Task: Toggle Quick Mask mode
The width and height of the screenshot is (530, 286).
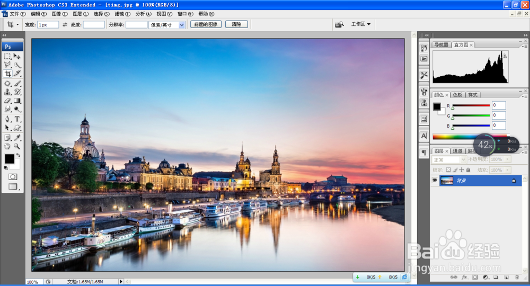Action: (x=13, y=176)
